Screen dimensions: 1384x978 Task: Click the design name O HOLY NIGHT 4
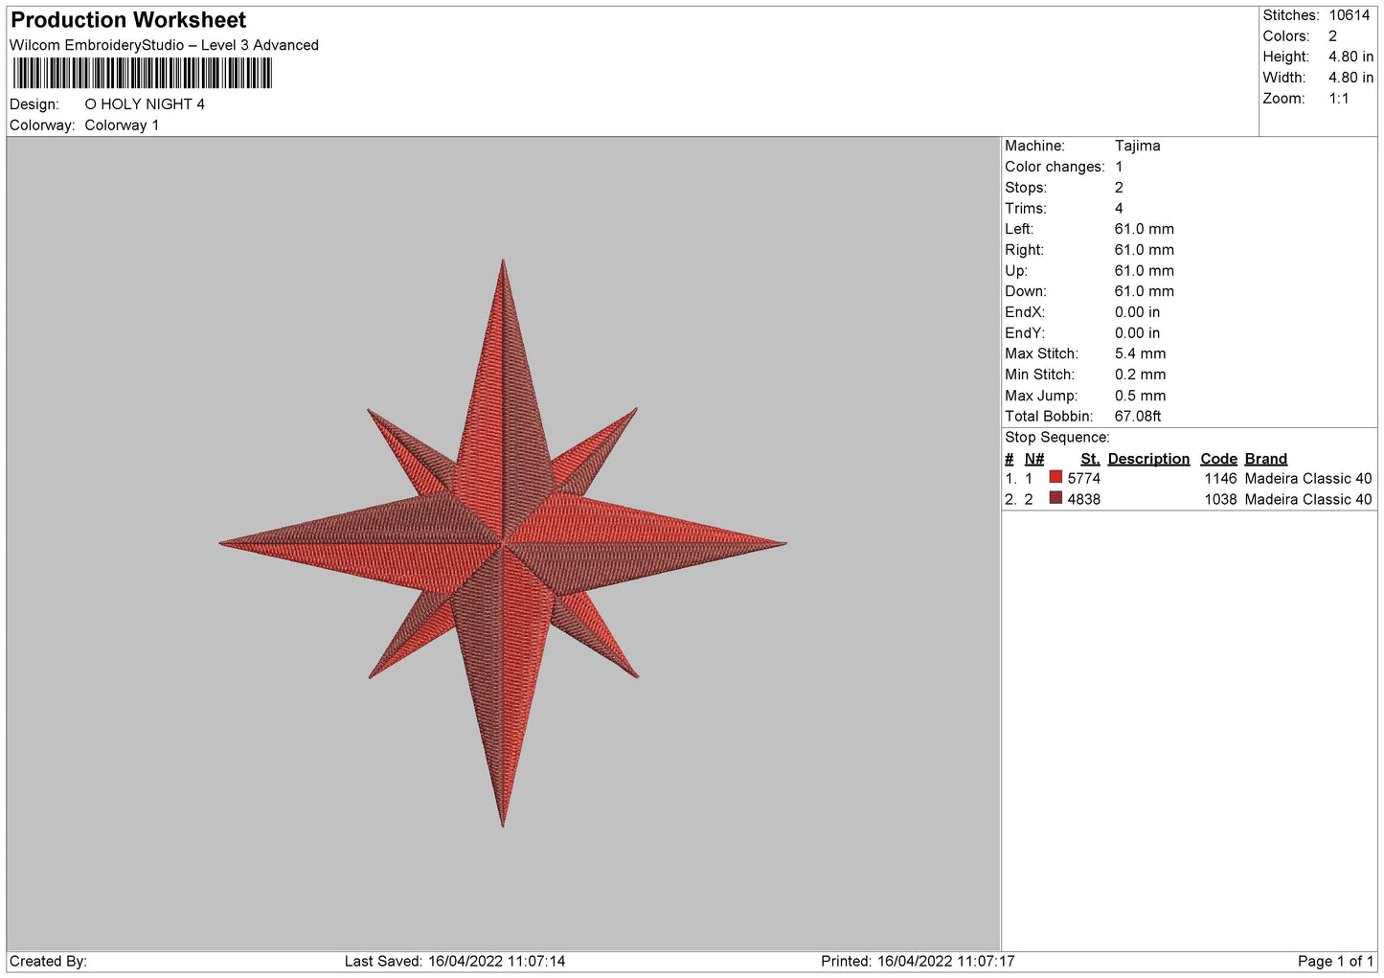click(145, 104)
